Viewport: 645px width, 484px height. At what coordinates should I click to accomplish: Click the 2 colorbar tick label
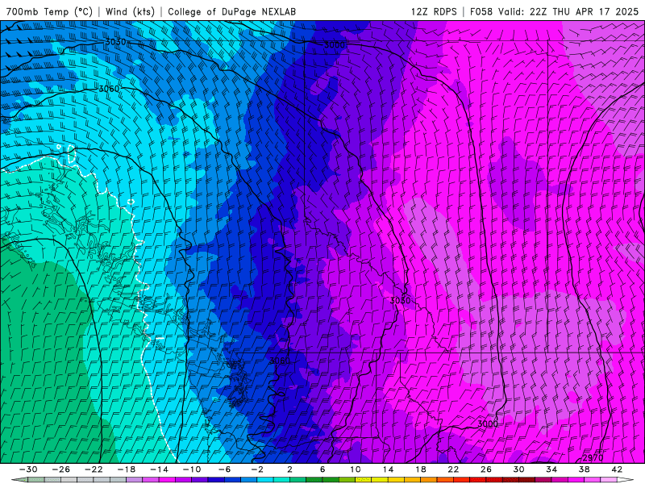coord(290,469)
